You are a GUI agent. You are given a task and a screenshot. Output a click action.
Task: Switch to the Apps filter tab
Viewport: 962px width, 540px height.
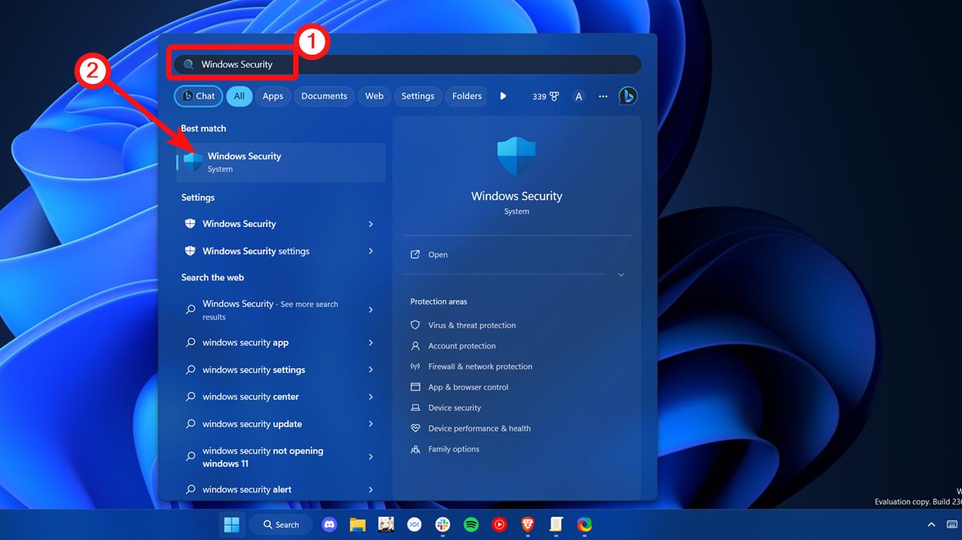click(272, 96)
